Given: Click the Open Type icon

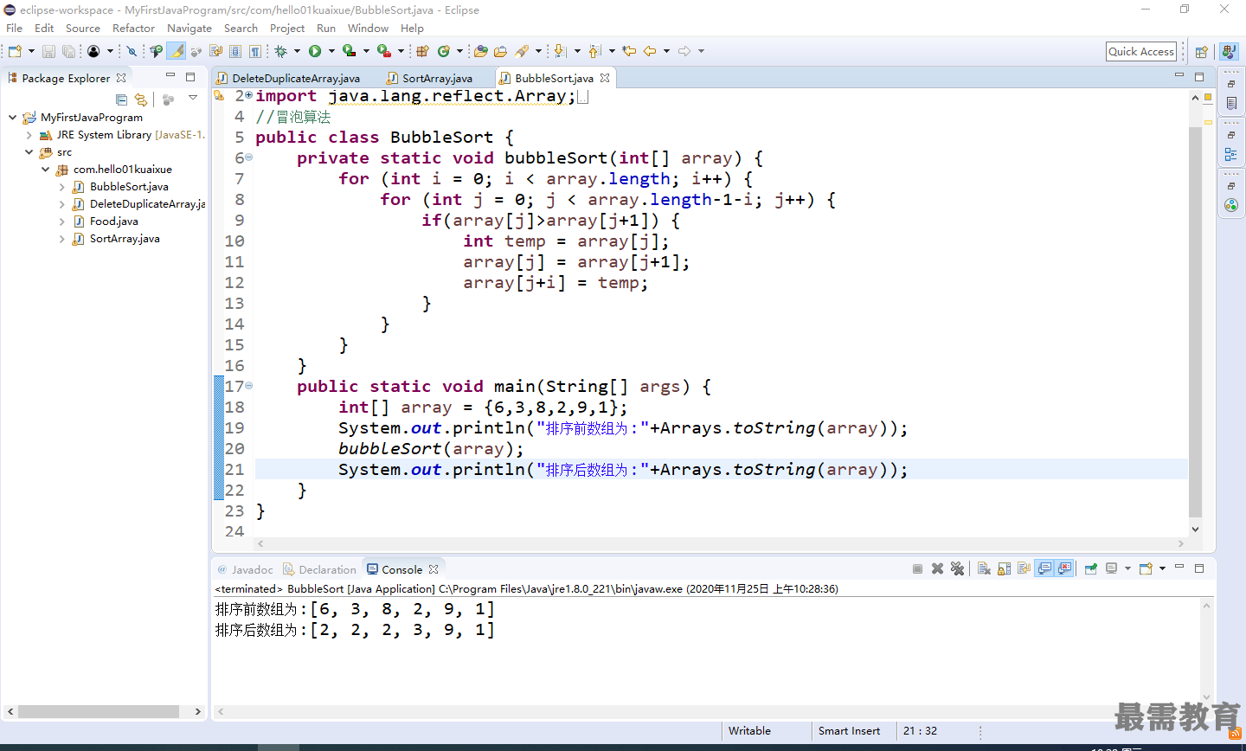Looking at the screenshot, I should 480,51.
